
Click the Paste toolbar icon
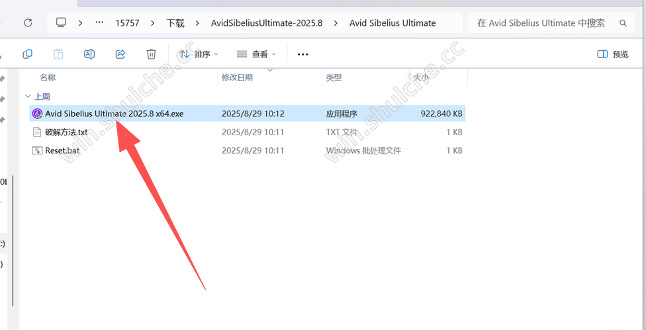pos(58,54)
